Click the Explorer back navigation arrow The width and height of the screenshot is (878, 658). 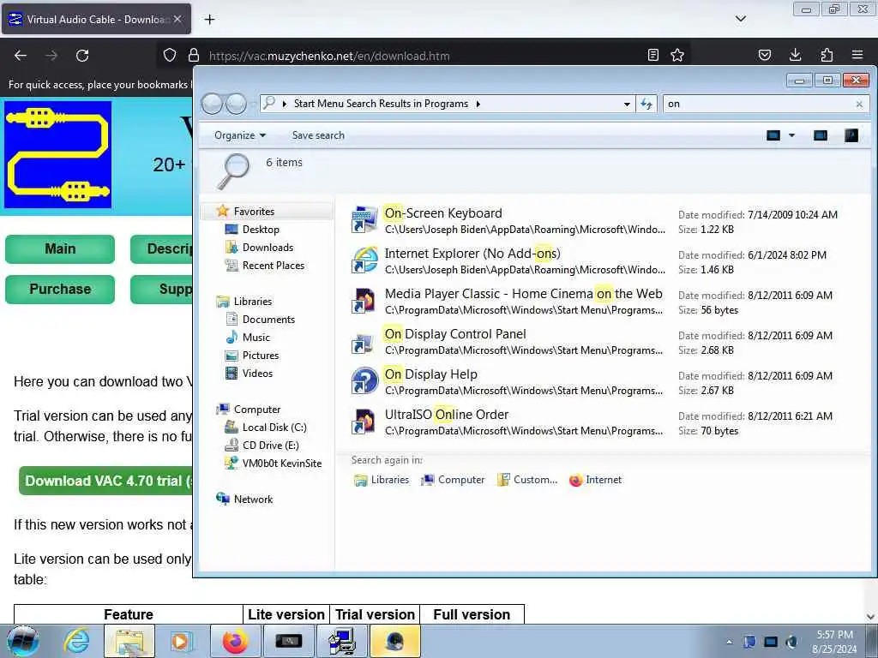(213, 104)
